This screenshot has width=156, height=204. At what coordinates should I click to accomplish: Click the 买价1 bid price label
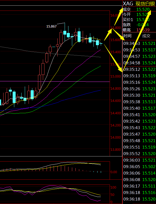128,20
